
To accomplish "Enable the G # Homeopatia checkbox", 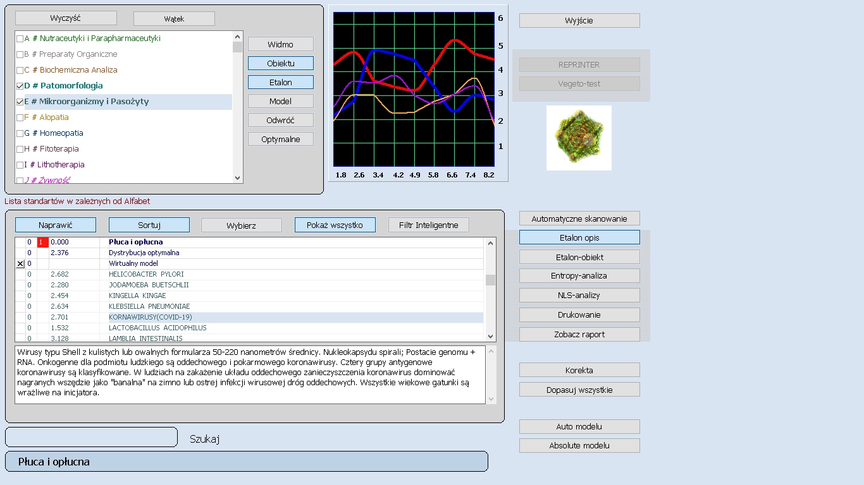I will [x=20, y=133].
